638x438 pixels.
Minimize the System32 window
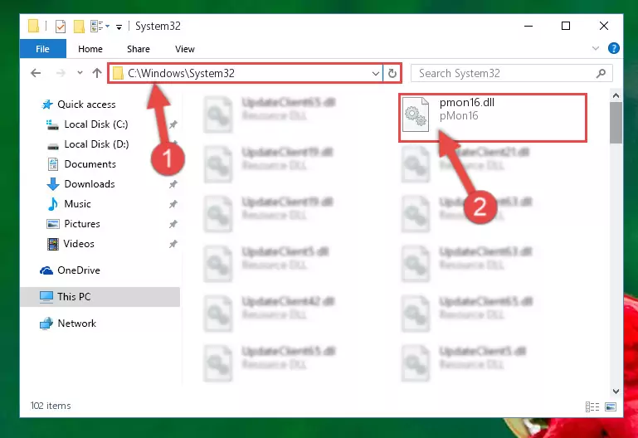point(528,26)
